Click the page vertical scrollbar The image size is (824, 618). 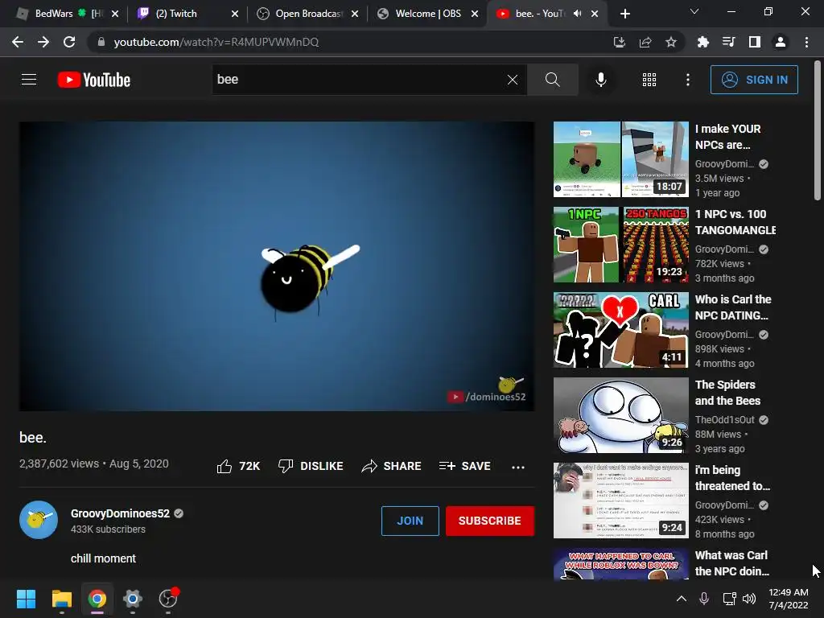818,131
